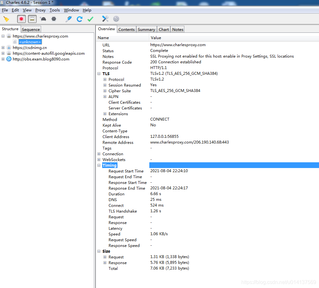
Task: Switch to the Sequence tab
Action: (31, 30)
